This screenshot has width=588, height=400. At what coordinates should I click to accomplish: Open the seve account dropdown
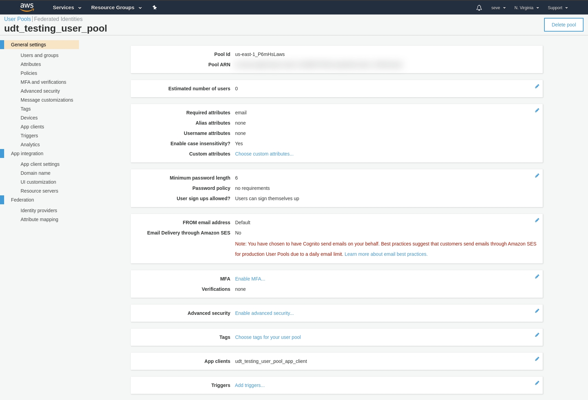pos(498,8)
